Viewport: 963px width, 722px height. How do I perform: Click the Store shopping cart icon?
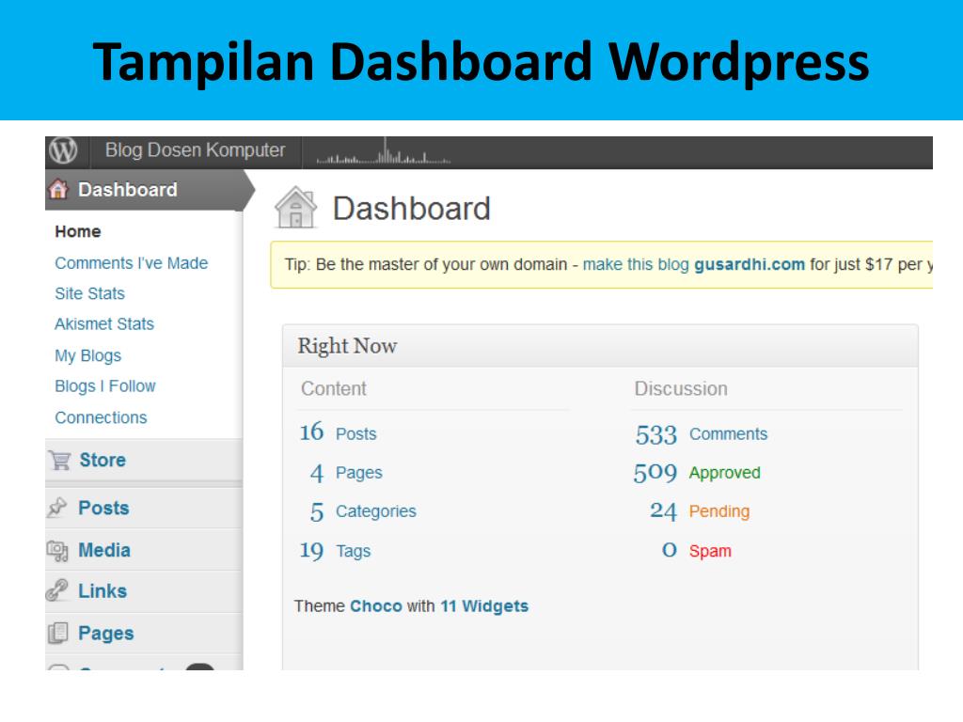(x=59, y=460)
